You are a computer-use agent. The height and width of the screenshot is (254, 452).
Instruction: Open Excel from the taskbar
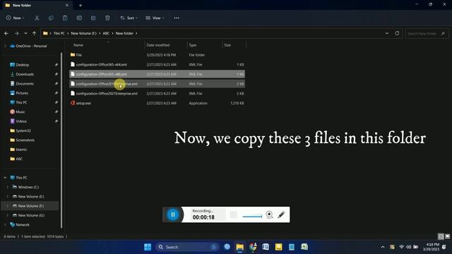(304, 247)
